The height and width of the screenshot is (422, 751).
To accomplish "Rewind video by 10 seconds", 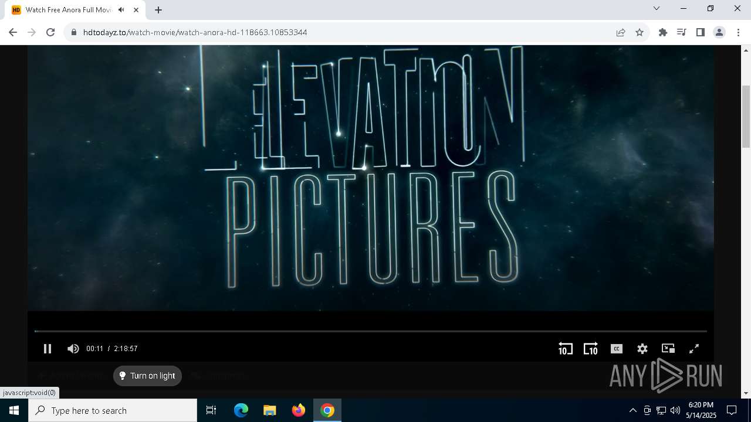I will pyautogui.click(x=565, y=349).
